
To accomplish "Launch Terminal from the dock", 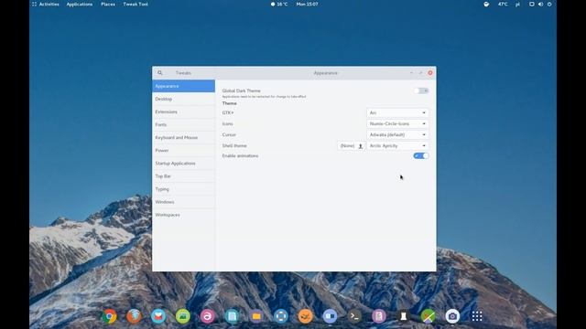I will pos(354,316).
